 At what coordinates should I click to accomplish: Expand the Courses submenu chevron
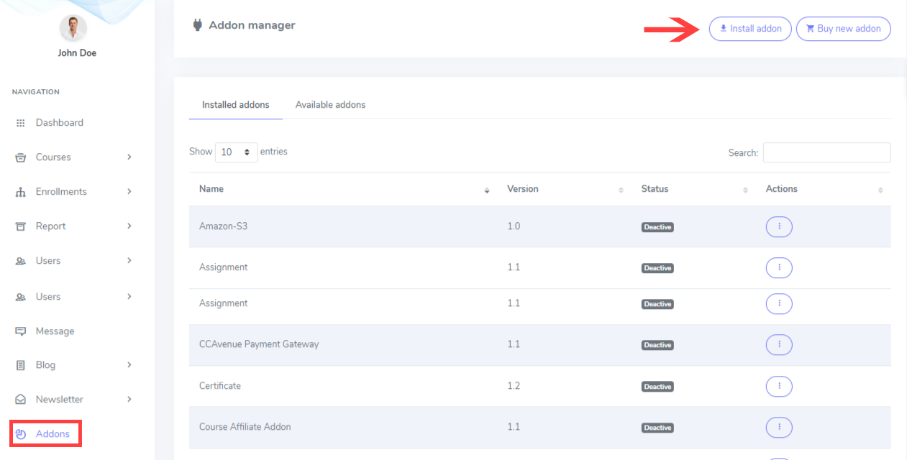tap(129, 157)
